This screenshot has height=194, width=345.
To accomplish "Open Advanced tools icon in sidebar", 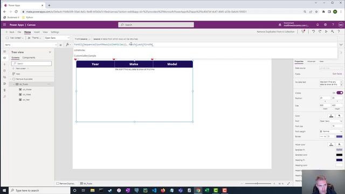I will pyautogui.click(x=5, y=90).
